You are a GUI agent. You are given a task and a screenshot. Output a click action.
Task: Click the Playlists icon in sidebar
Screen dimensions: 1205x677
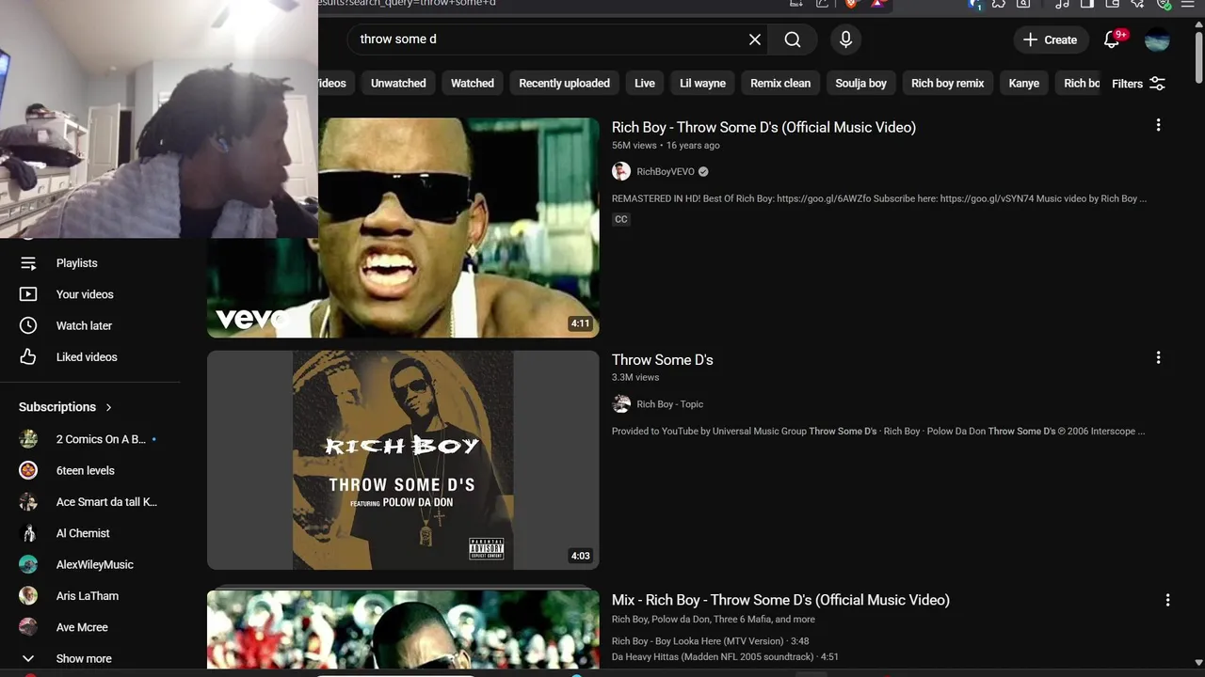28,263
